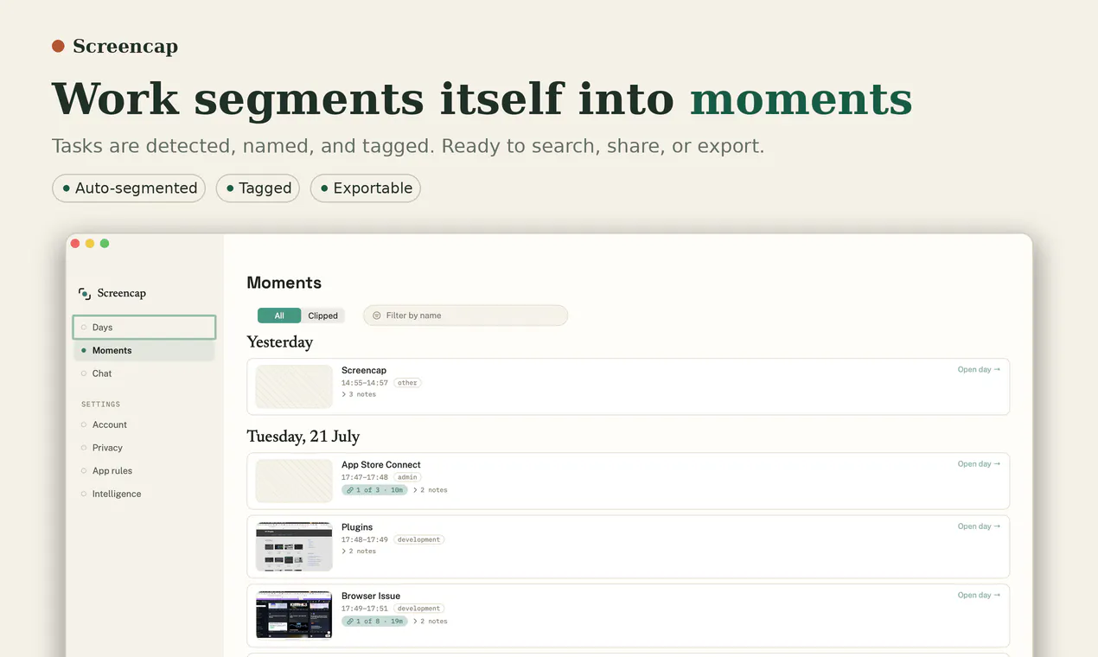Click the bullet icon next to Privacy
The height and width of the screenshot is (657, 1098).
point(84,448)
